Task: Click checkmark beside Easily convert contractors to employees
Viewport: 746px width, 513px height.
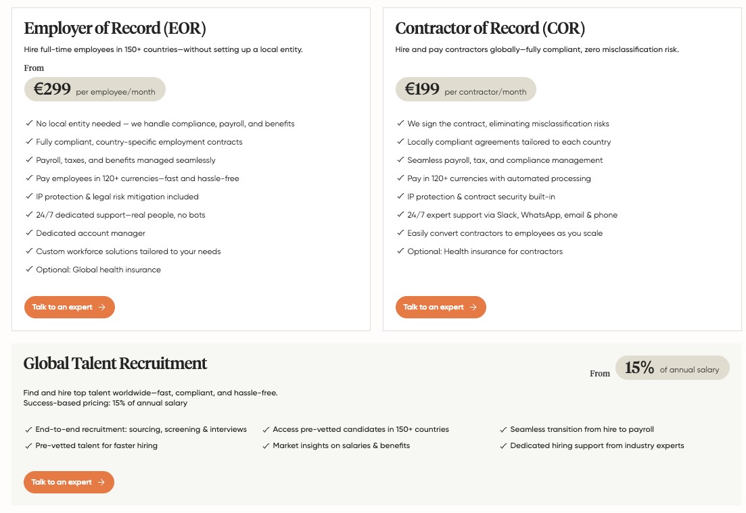Action: click(x=400, y=233)
